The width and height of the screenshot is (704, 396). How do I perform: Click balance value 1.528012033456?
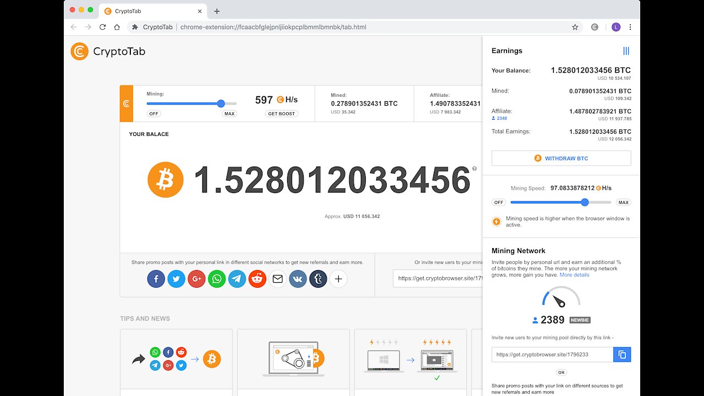point(332,180)
